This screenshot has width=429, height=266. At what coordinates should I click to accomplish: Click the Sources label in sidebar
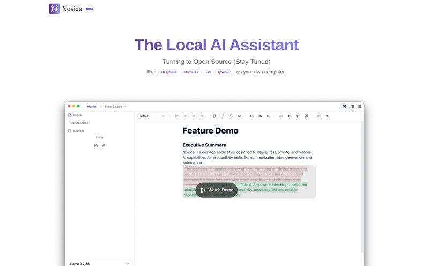[x=79, y=131]
